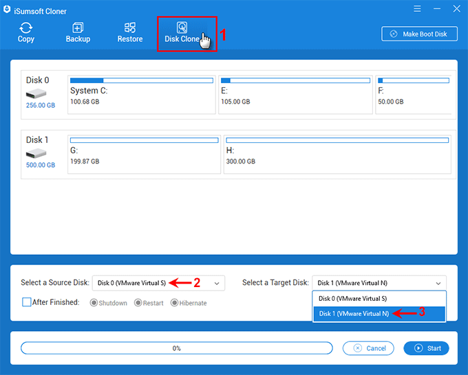This screenshot has height=375, width=468.
Task: Collapse the Target Disk dropdown arrow
Action: click(438, 283)
